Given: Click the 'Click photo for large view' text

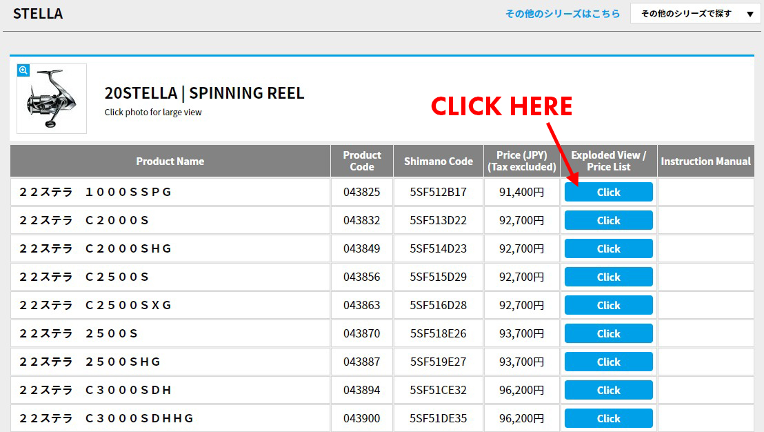Looking at the screenshot, I should (x=153, y=112).
